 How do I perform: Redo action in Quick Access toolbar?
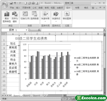point(20,3)
